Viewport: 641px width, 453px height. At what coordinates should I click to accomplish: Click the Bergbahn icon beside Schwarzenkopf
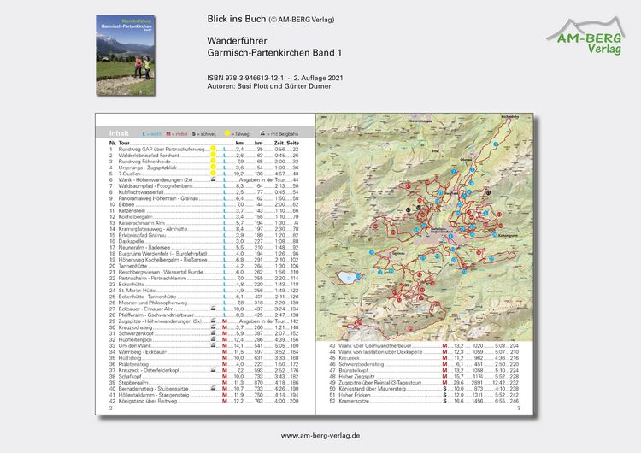tap(213, 332)
